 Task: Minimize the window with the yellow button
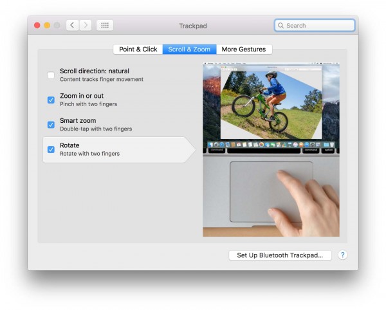pos(47,25)
